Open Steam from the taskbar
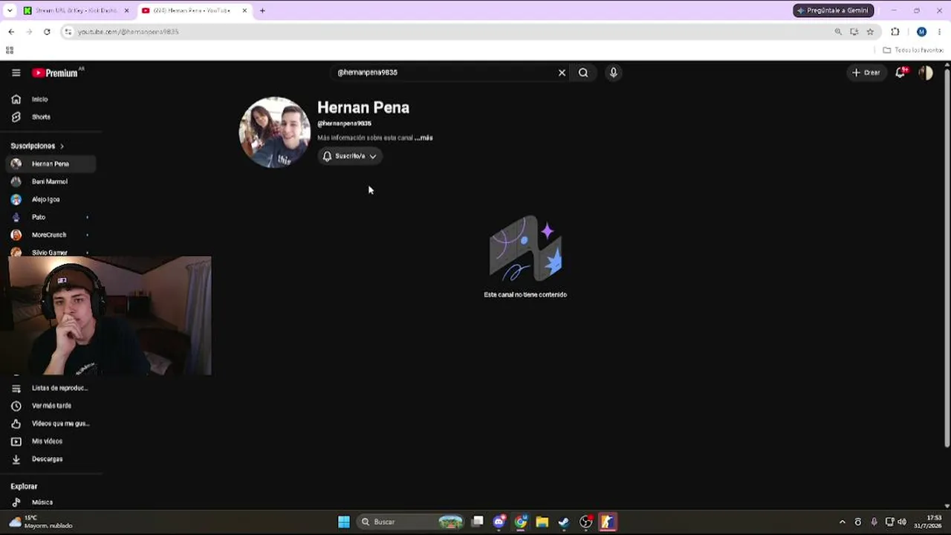Image resolution: width=951 pixels, height=535 pixels. click(564, 522)
